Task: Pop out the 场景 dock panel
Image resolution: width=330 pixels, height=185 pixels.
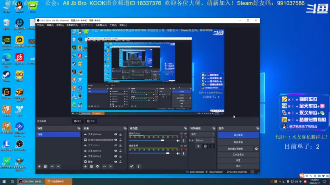Action: tap(79, 128)
